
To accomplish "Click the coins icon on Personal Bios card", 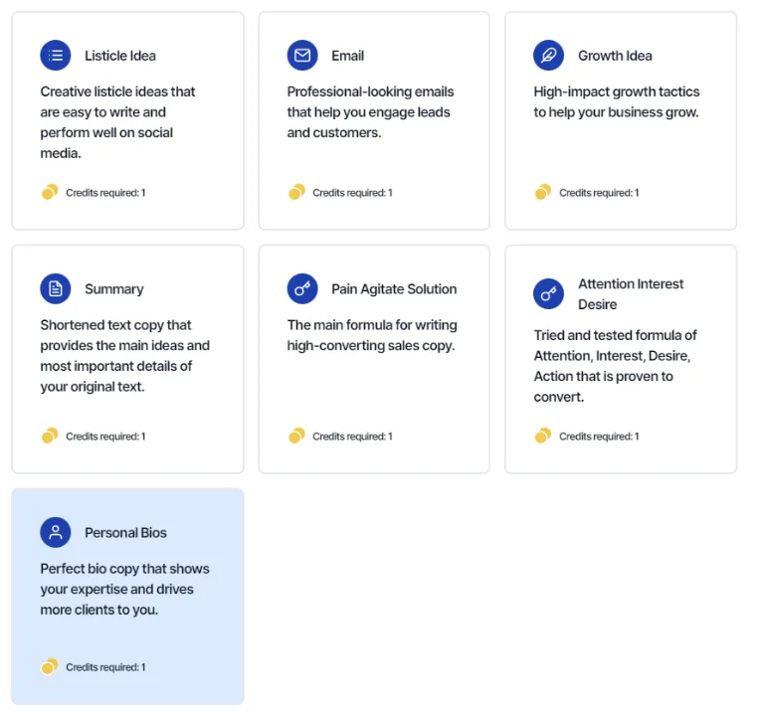I will (50, 666).
